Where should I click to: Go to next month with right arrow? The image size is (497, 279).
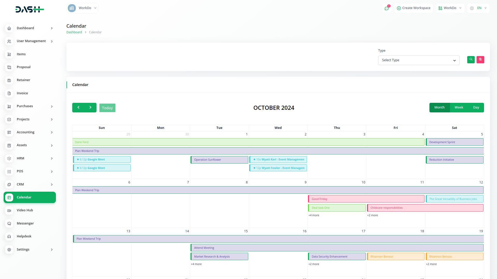[x=90, y=107]
